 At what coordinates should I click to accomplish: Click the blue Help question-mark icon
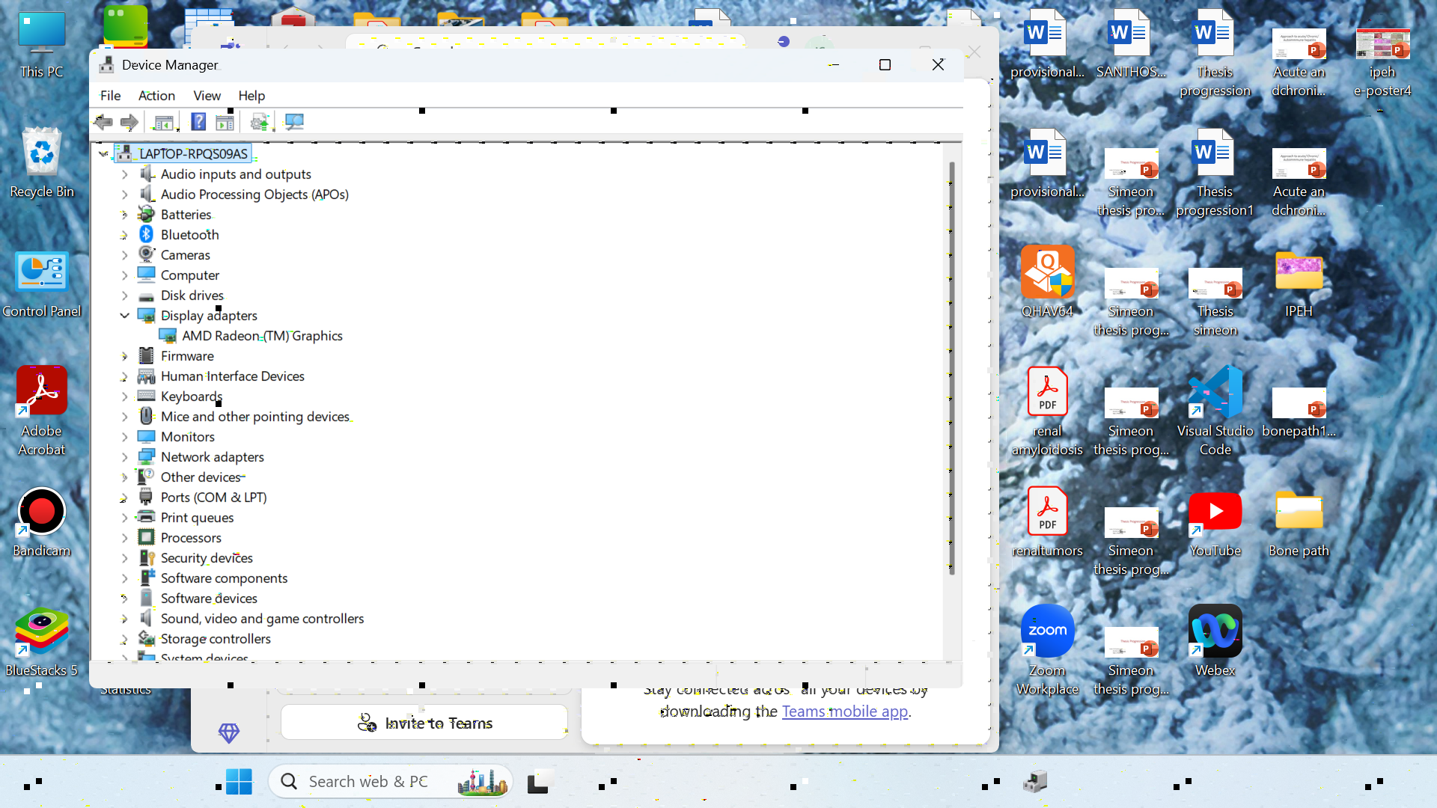[198, 122]
